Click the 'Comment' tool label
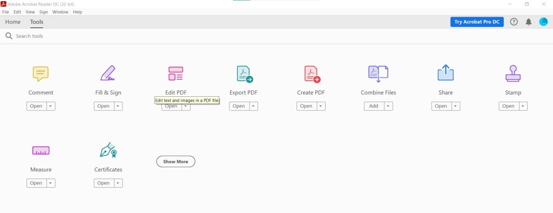The width and height of the screenshot is (553, 213). 41,93
